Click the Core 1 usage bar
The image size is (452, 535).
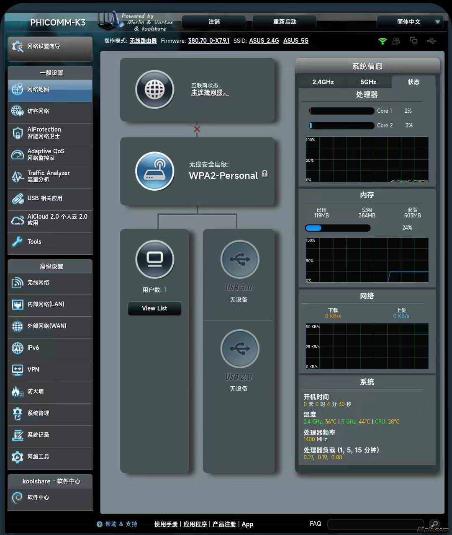pyautogui.click(x=342, y=111)
